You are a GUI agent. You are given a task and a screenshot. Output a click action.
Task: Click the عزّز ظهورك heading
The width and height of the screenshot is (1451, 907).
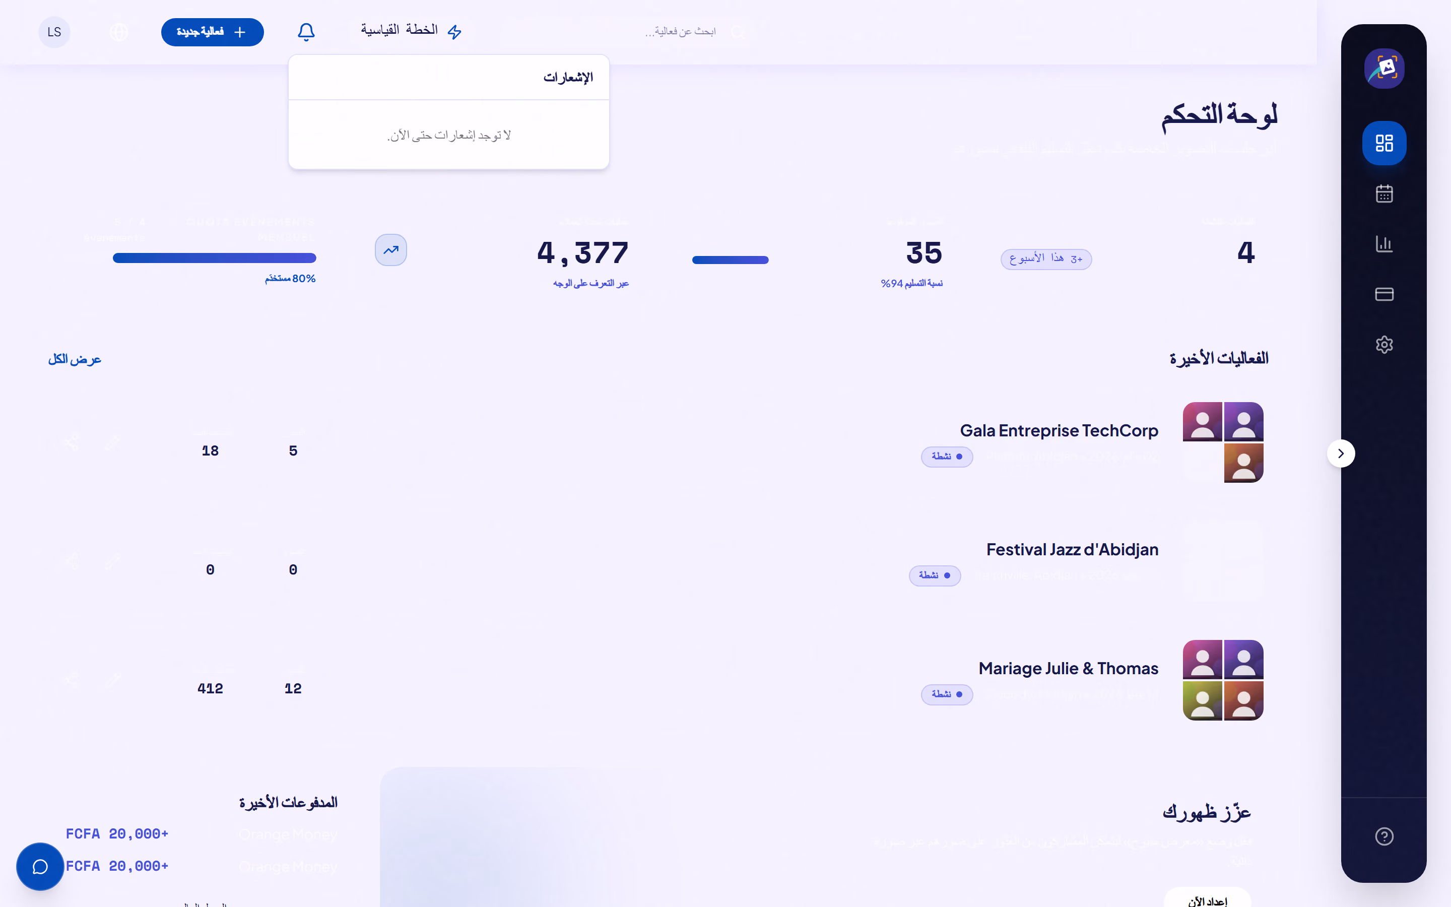(x=1206, y=812)
